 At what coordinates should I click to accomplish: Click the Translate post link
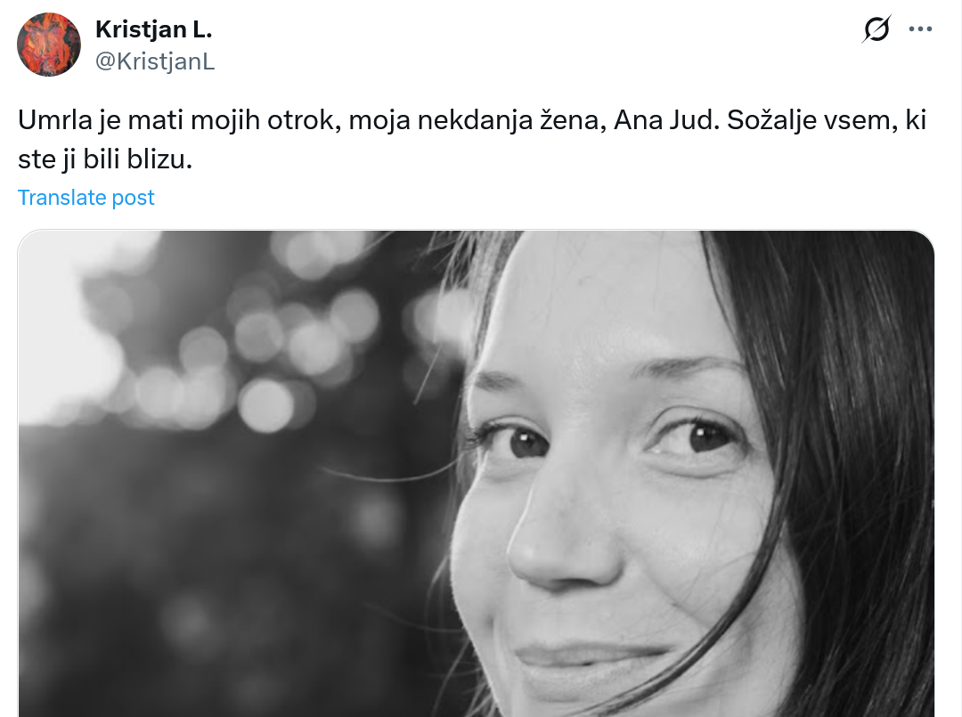click(86, 198)
